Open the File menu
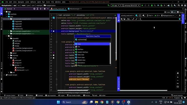 pyautogui.click(x=7, y=2)
